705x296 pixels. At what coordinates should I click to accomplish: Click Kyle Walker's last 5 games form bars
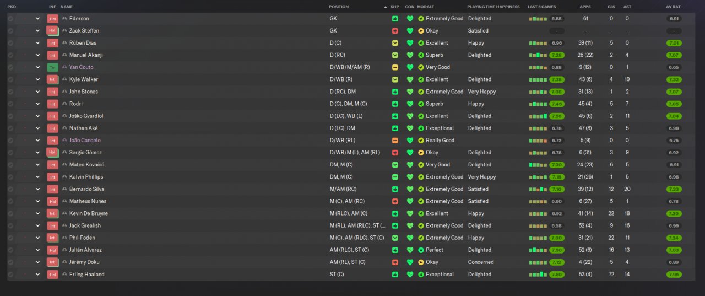(x=538, y=79)
